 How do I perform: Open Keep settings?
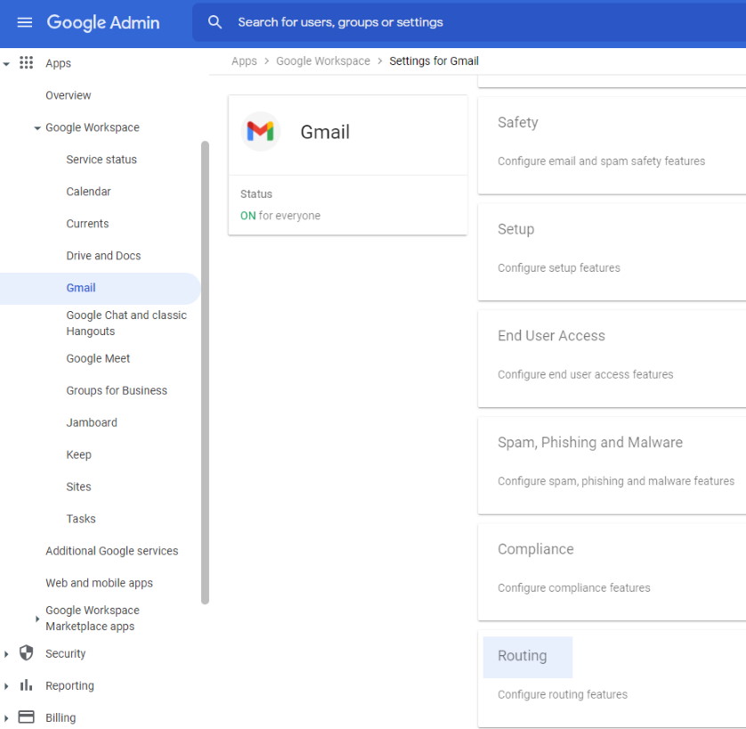[x=78, y=455]
